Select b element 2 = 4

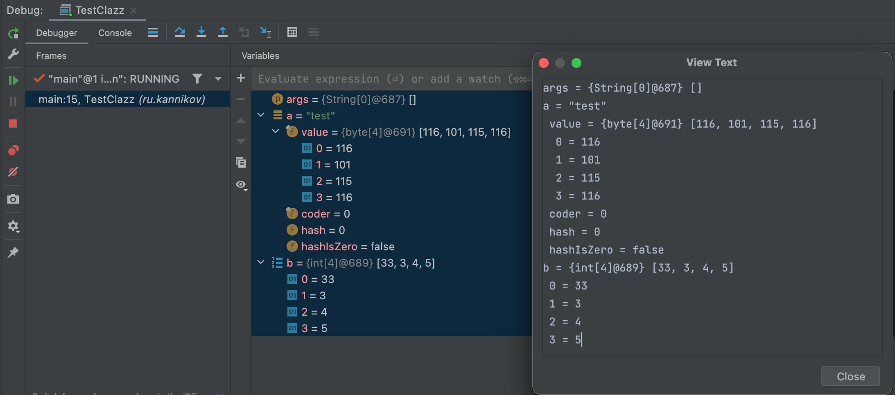click(x=391, y=312)
